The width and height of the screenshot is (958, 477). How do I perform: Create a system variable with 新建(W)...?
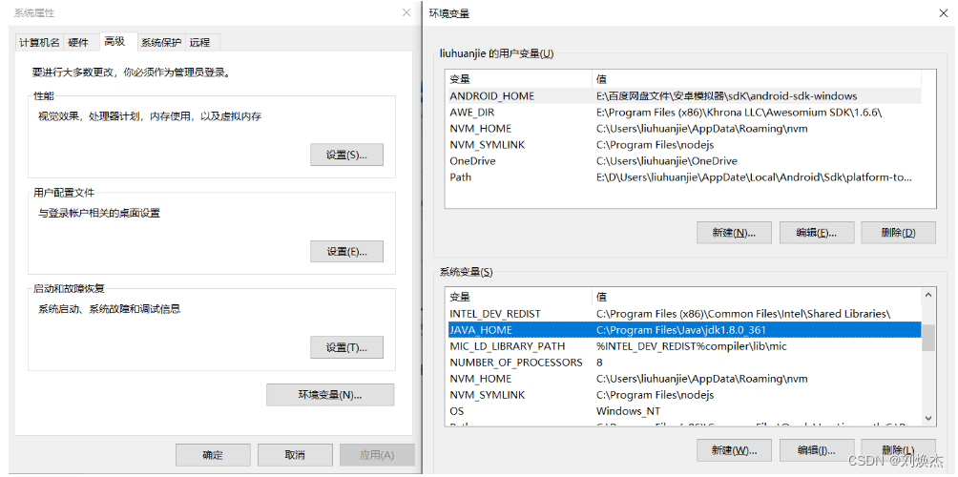(x=734, y=450)
